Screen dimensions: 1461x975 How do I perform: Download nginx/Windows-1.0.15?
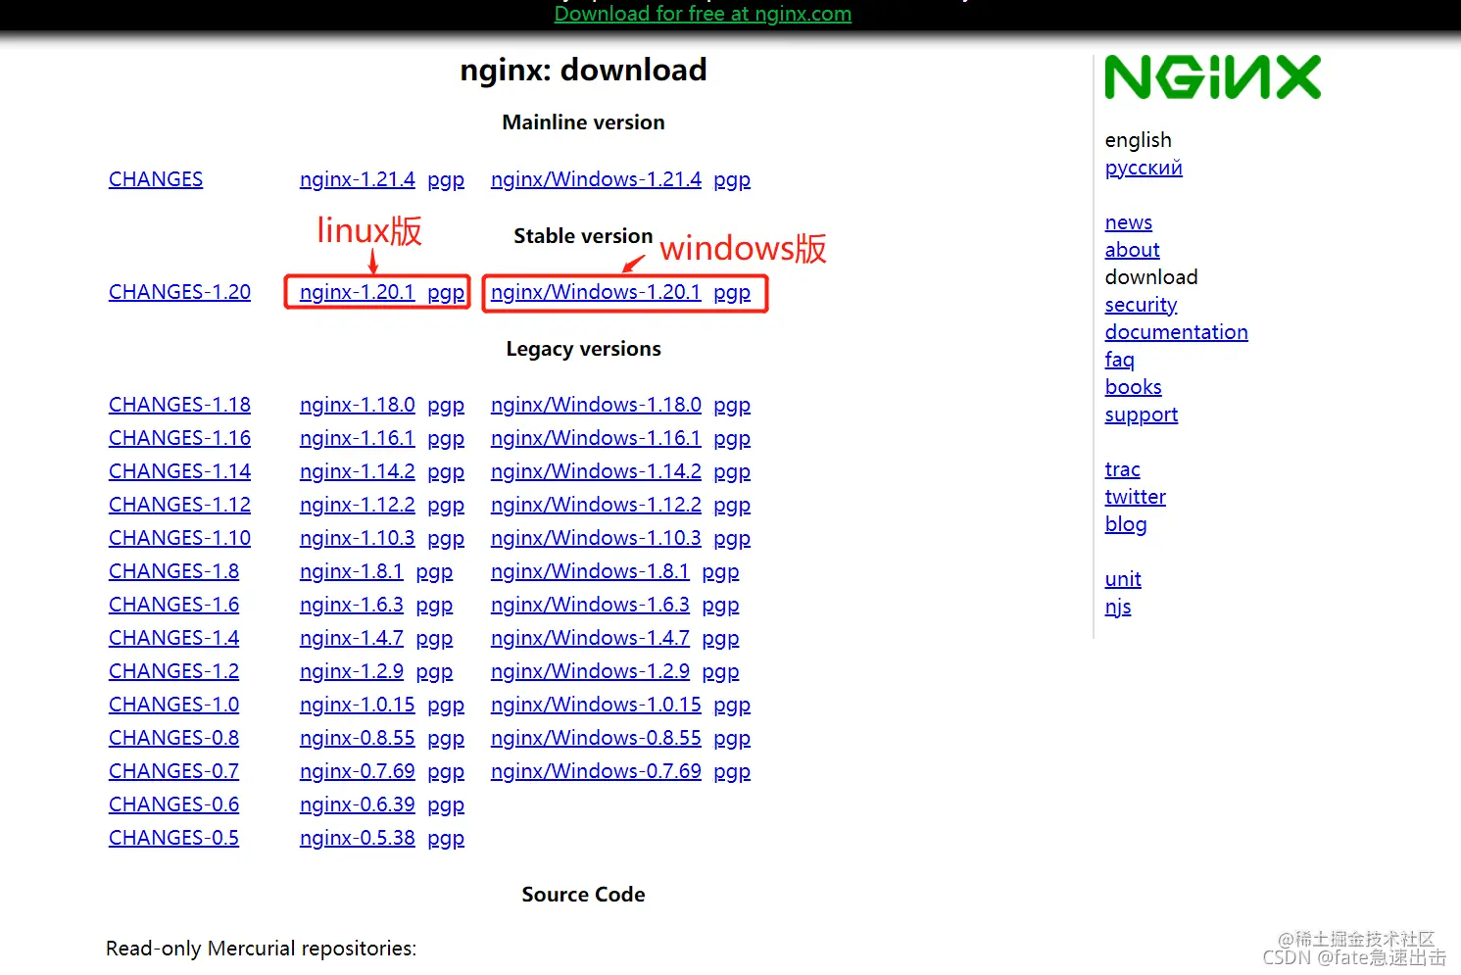coord(596,705)
